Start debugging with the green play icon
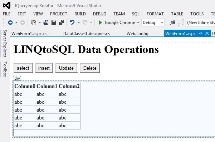215x142 pixels. (101, 23)
